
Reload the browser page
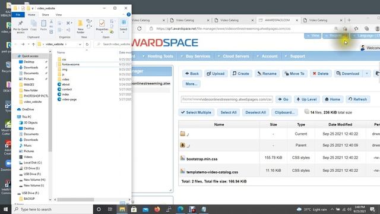click(x=140, y=29)
